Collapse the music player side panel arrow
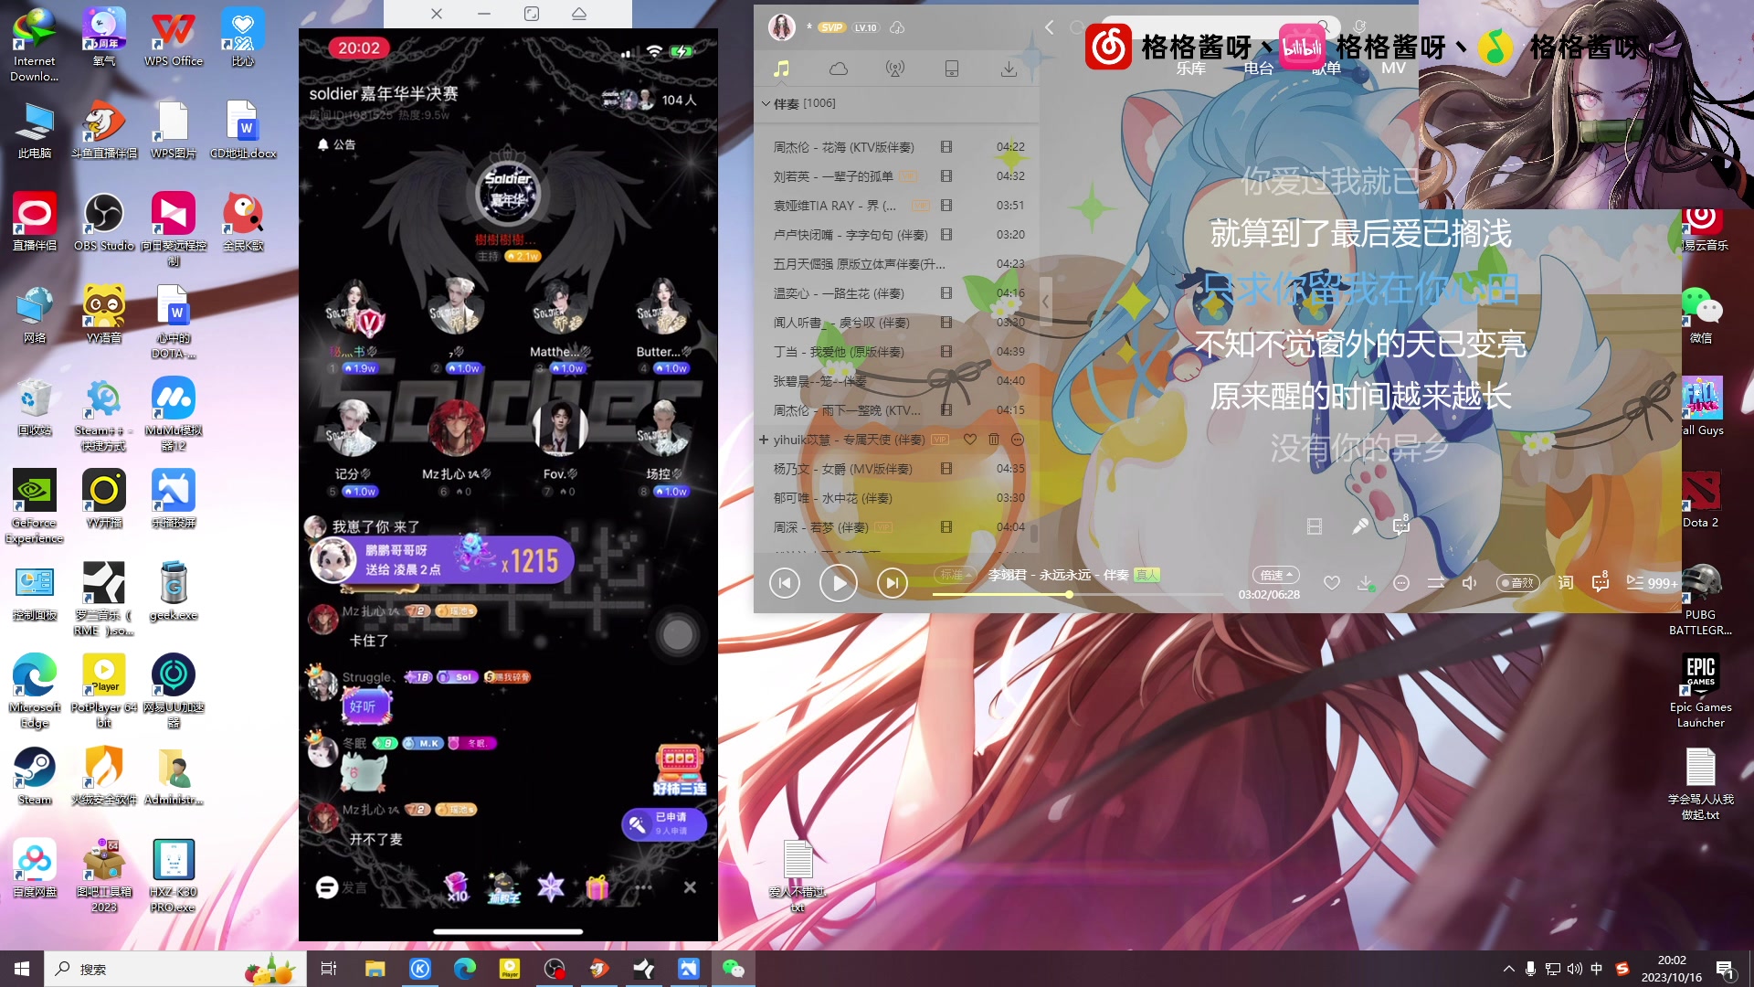The width and height of the screenshot is (1754, 987). pos(1045,302)
